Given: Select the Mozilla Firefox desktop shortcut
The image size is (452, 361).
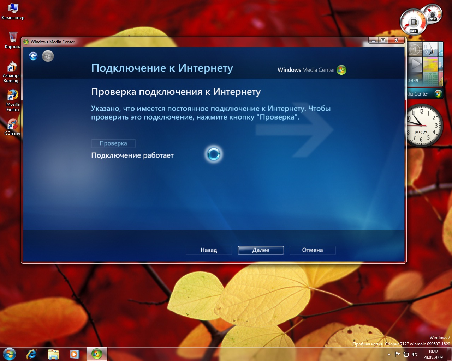Looking at the screenshot, I should tap(13, 101).
